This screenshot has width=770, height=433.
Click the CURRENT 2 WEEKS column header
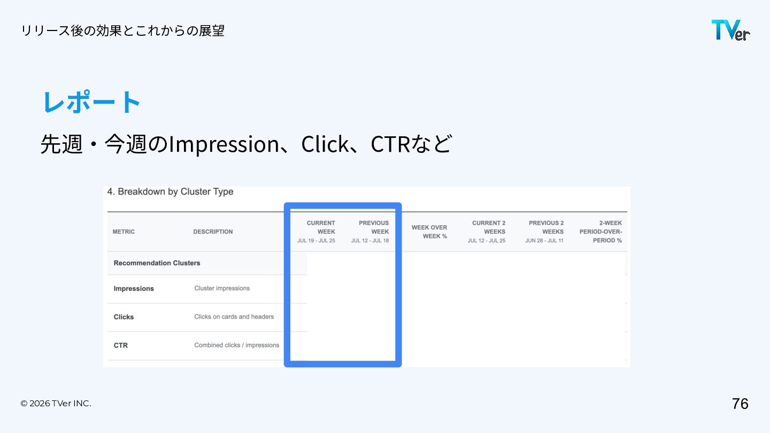pos(487,231)
